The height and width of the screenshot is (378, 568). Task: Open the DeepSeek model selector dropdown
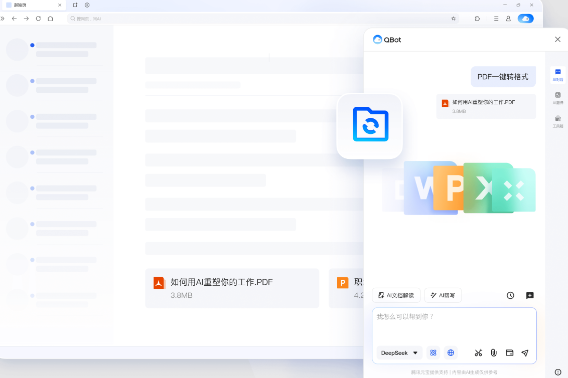click(399, 352)
